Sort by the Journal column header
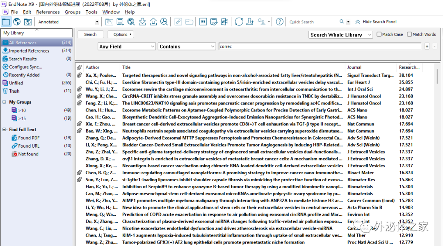This screenshot has width=443, height=246. point(371,67)
